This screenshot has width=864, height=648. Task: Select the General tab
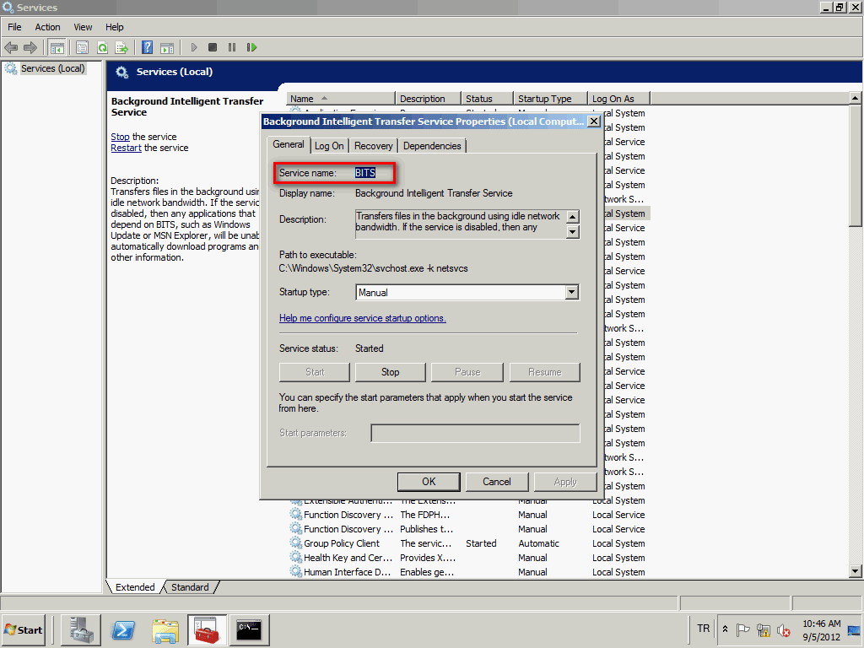pyautogui.click(x=289, y=144)
